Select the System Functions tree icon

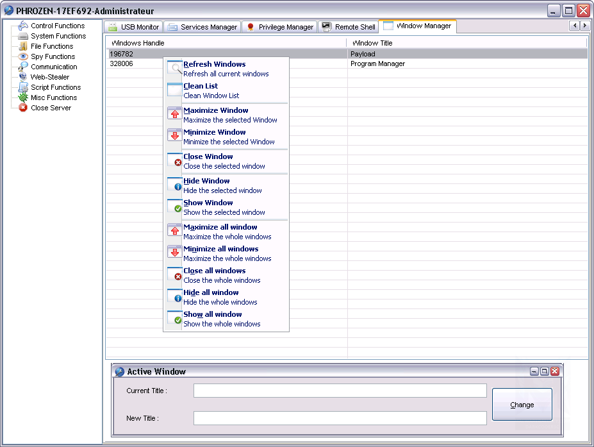23,36
